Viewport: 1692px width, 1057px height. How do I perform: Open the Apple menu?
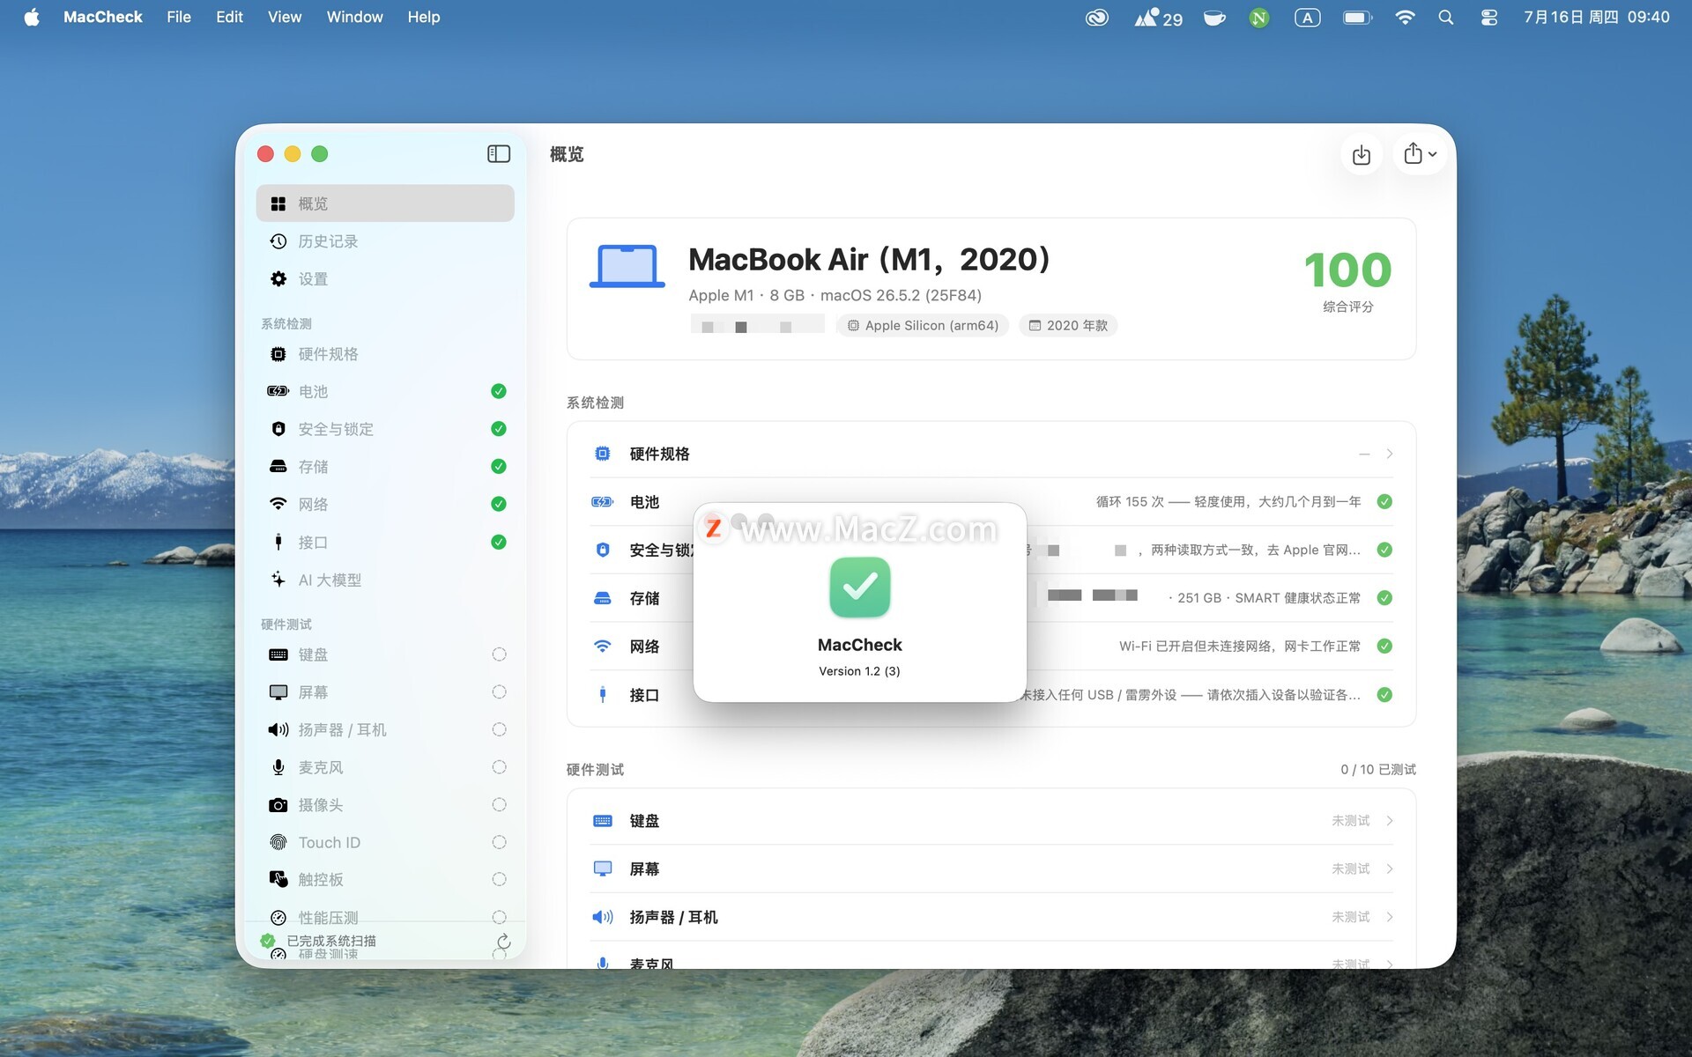pos(32,17)
